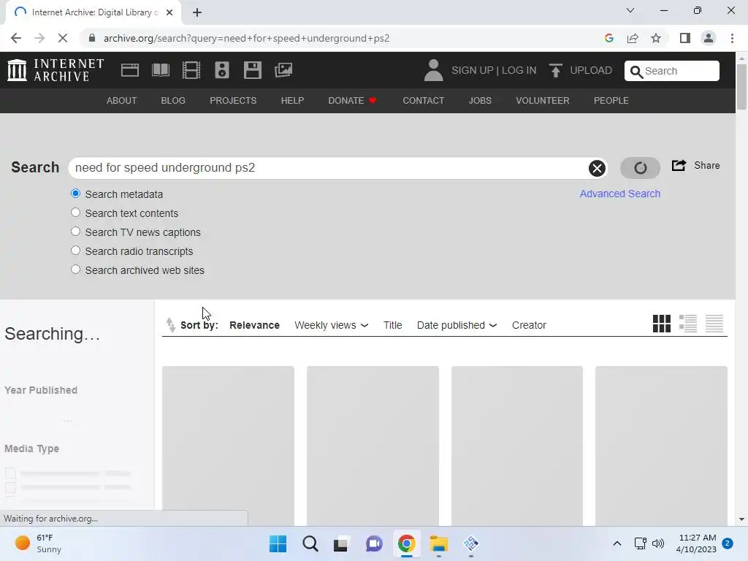Image resolution: width=748 pixels, height=561 pixels.
Task: Open the Audio speaker icon
Action: pos(222,70)
